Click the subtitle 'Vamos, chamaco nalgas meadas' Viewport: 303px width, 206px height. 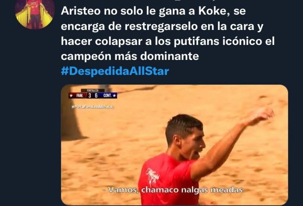tap(173, 190)
